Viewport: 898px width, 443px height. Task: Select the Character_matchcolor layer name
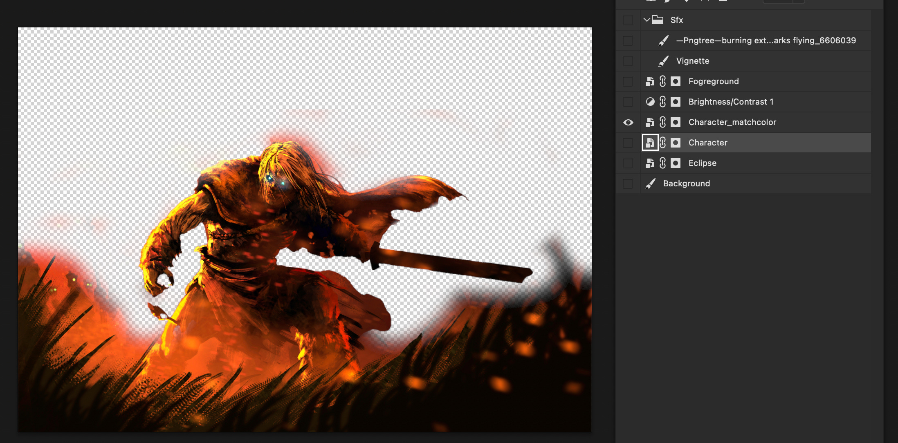[732, 122]
